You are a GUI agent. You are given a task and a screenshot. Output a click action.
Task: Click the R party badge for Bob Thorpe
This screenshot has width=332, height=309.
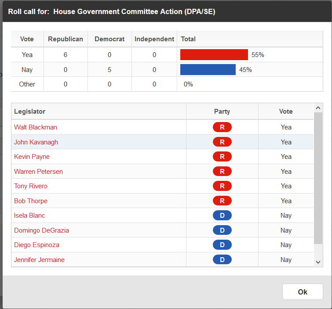point(222,201)
